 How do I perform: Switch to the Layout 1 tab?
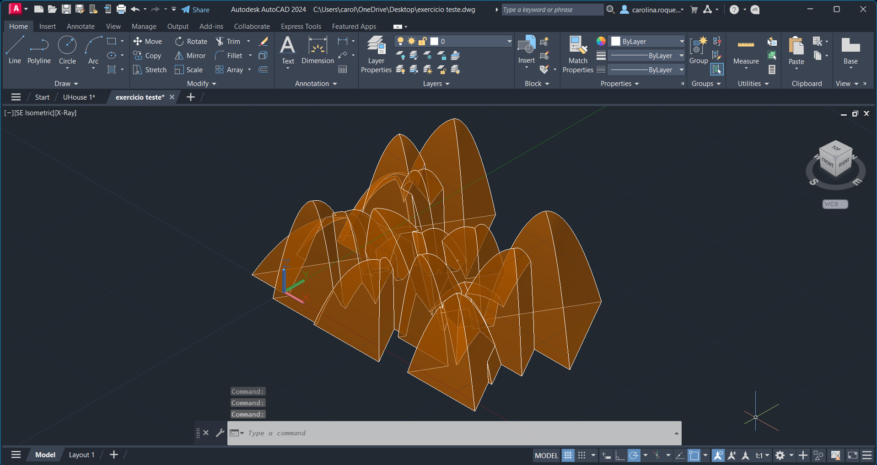(x=81, y=455)
